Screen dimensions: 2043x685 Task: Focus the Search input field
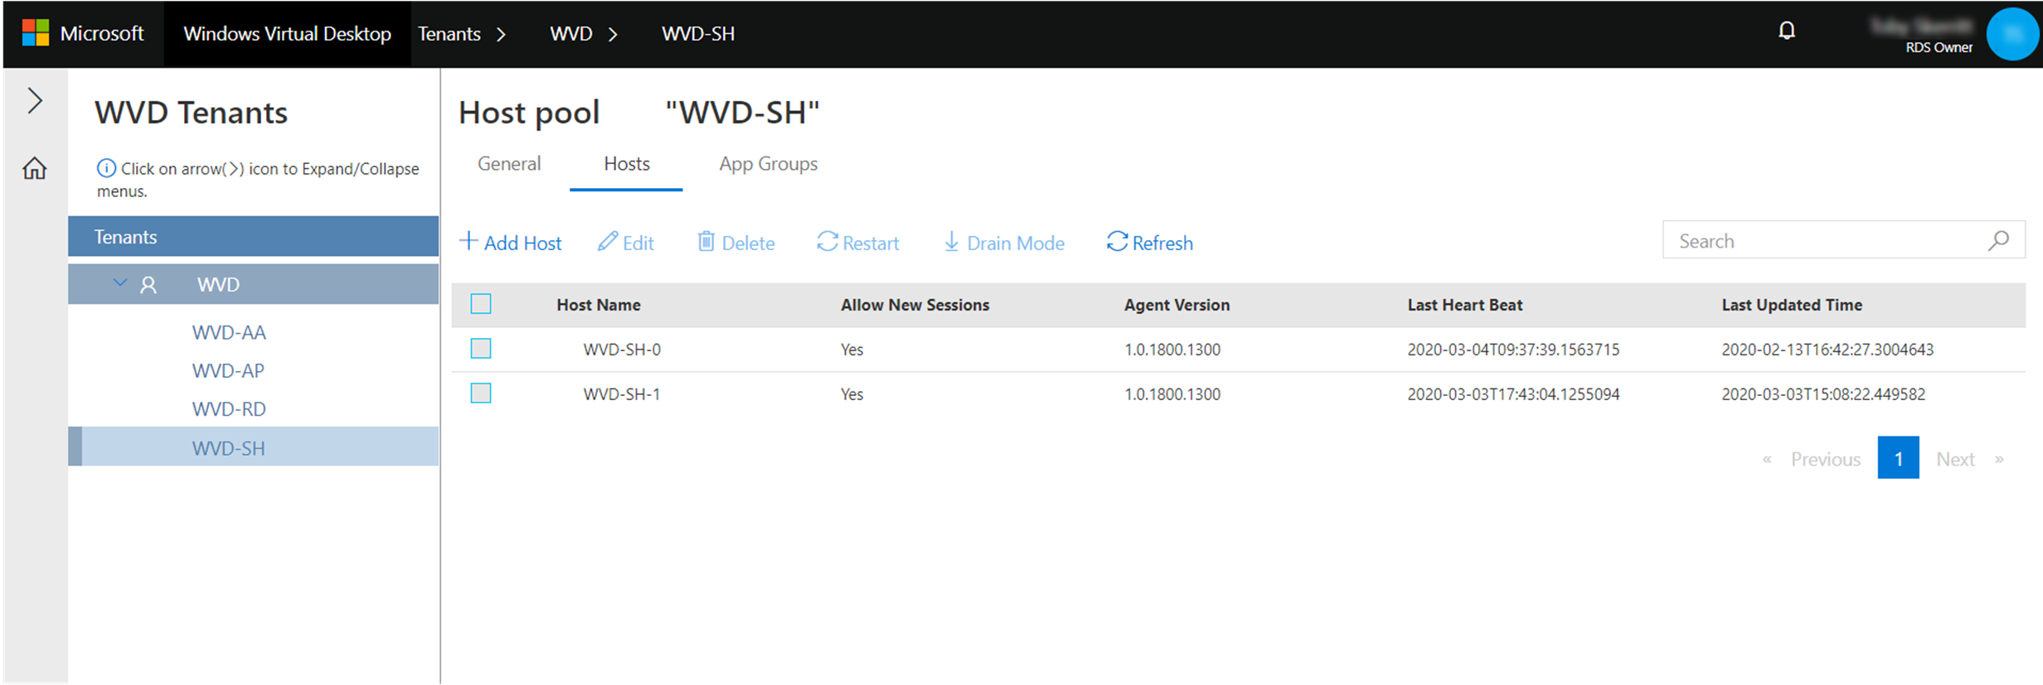click(1844, 240)
